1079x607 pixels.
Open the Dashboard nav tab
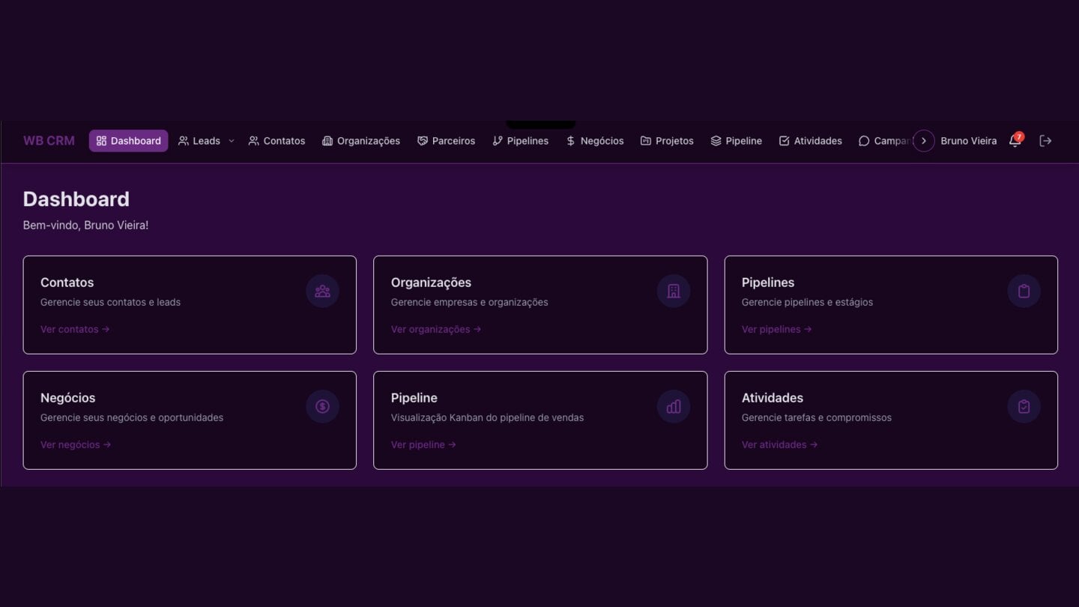(x=128, y=141)
